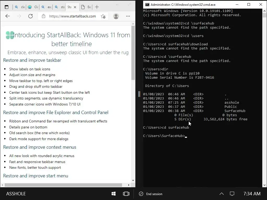
Task: Click the browser vertical scrollbar thumb
Action: pos(133,53)
